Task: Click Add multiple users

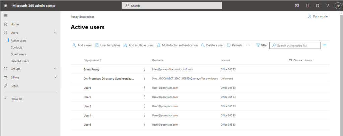Action: (x=138, y=45)
